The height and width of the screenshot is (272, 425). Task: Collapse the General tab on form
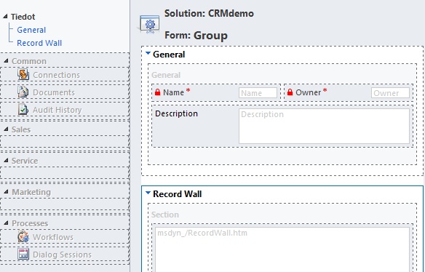pyautogui.click(x=148, y=53)
